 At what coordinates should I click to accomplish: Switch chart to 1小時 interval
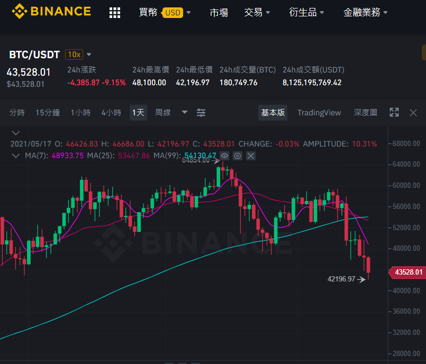(80, 113)
